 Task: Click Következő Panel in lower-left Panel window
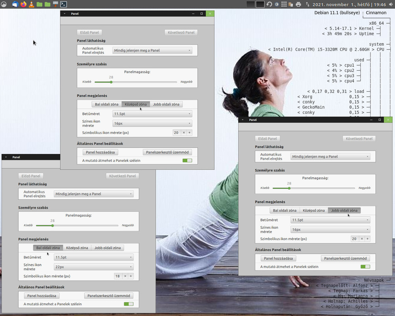122,176
